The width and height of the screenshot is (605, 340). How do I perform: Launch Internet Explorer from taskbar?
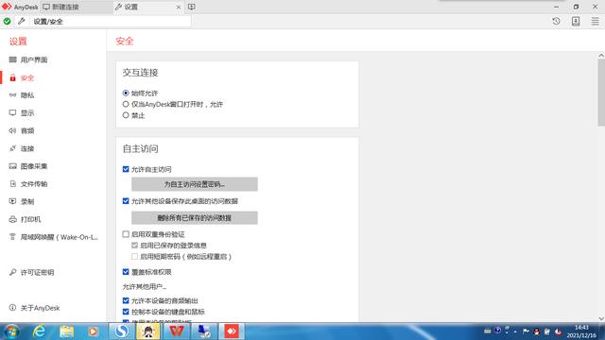pos(39,331)
